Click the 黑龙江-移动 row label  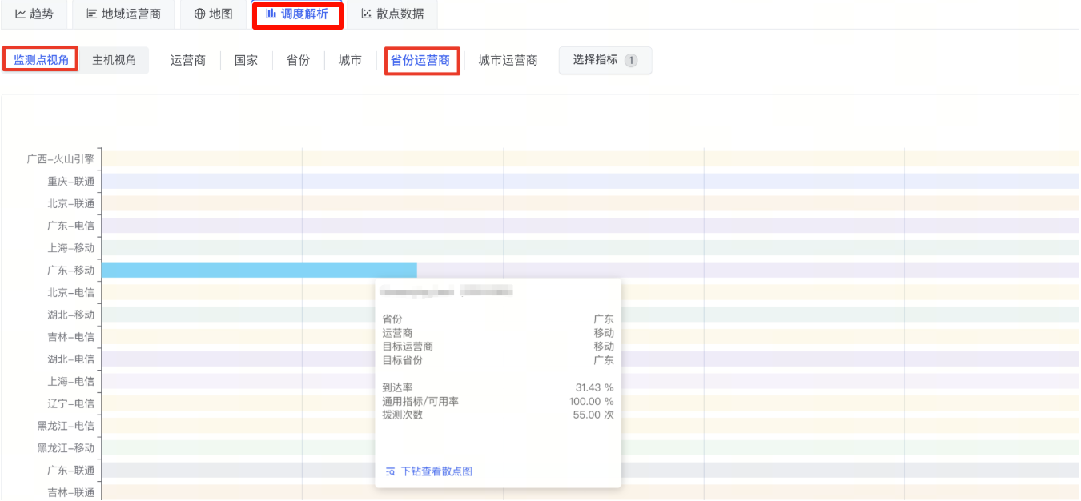point(66,447)
